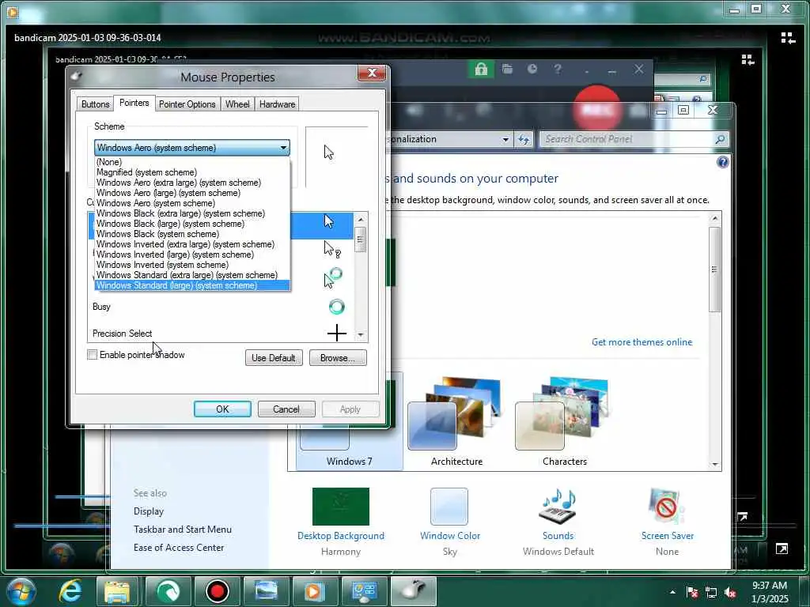Collapse the Scheme combo box arrow
810x607 pixels.
coord(283,148)
